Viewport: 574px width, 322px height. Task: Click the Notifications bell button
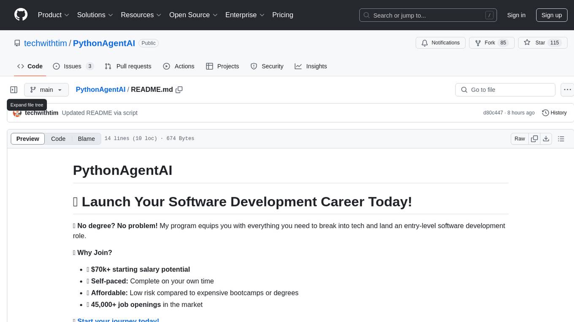pos(441,43)
